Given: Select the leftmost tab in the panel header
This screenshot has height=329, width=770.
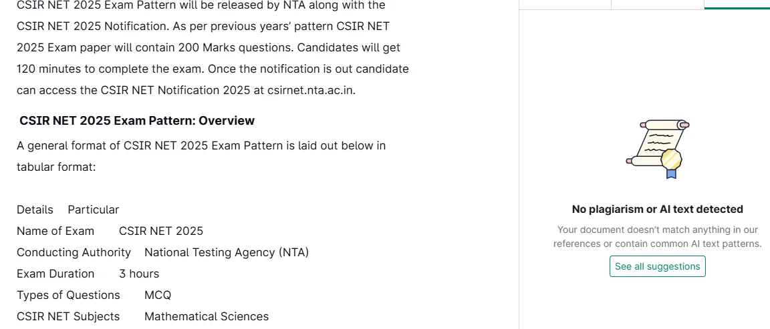Looking at the screenshot, I should (x=565, y=5).
